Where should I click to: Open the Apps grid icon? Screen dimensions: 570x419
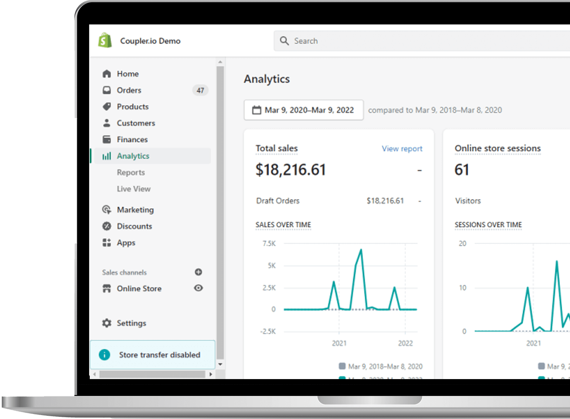click(107, 243)
